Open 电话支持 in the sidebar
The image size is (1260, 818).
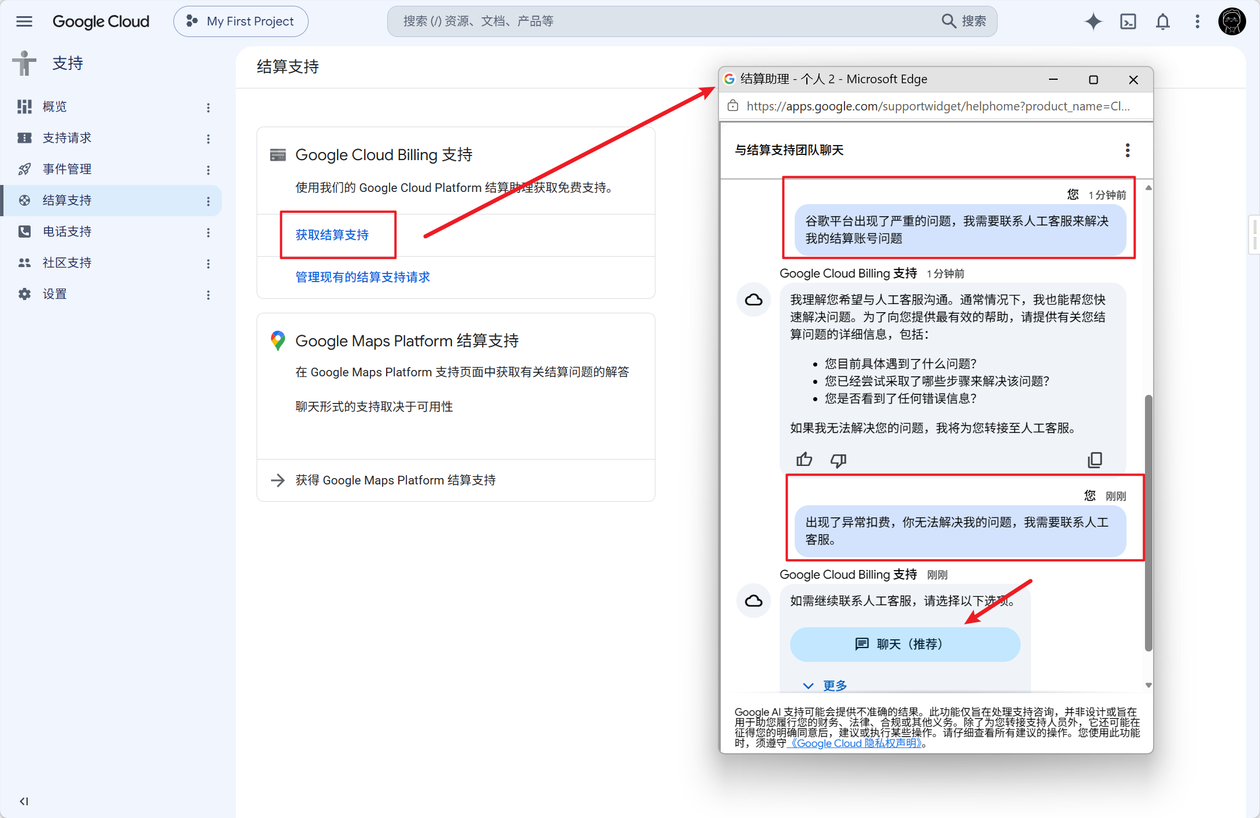pos(111,231)
